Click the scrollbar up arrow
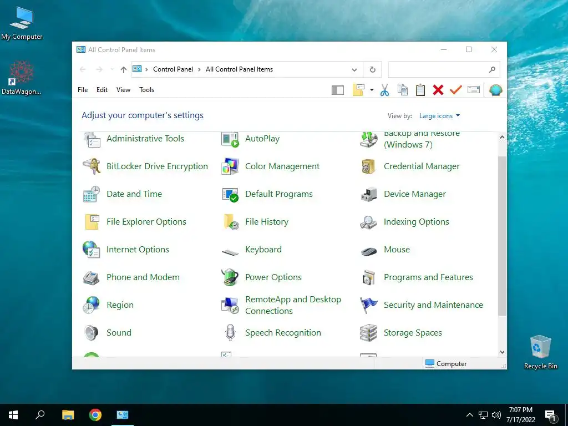568x426 pixels. (501, 138)
